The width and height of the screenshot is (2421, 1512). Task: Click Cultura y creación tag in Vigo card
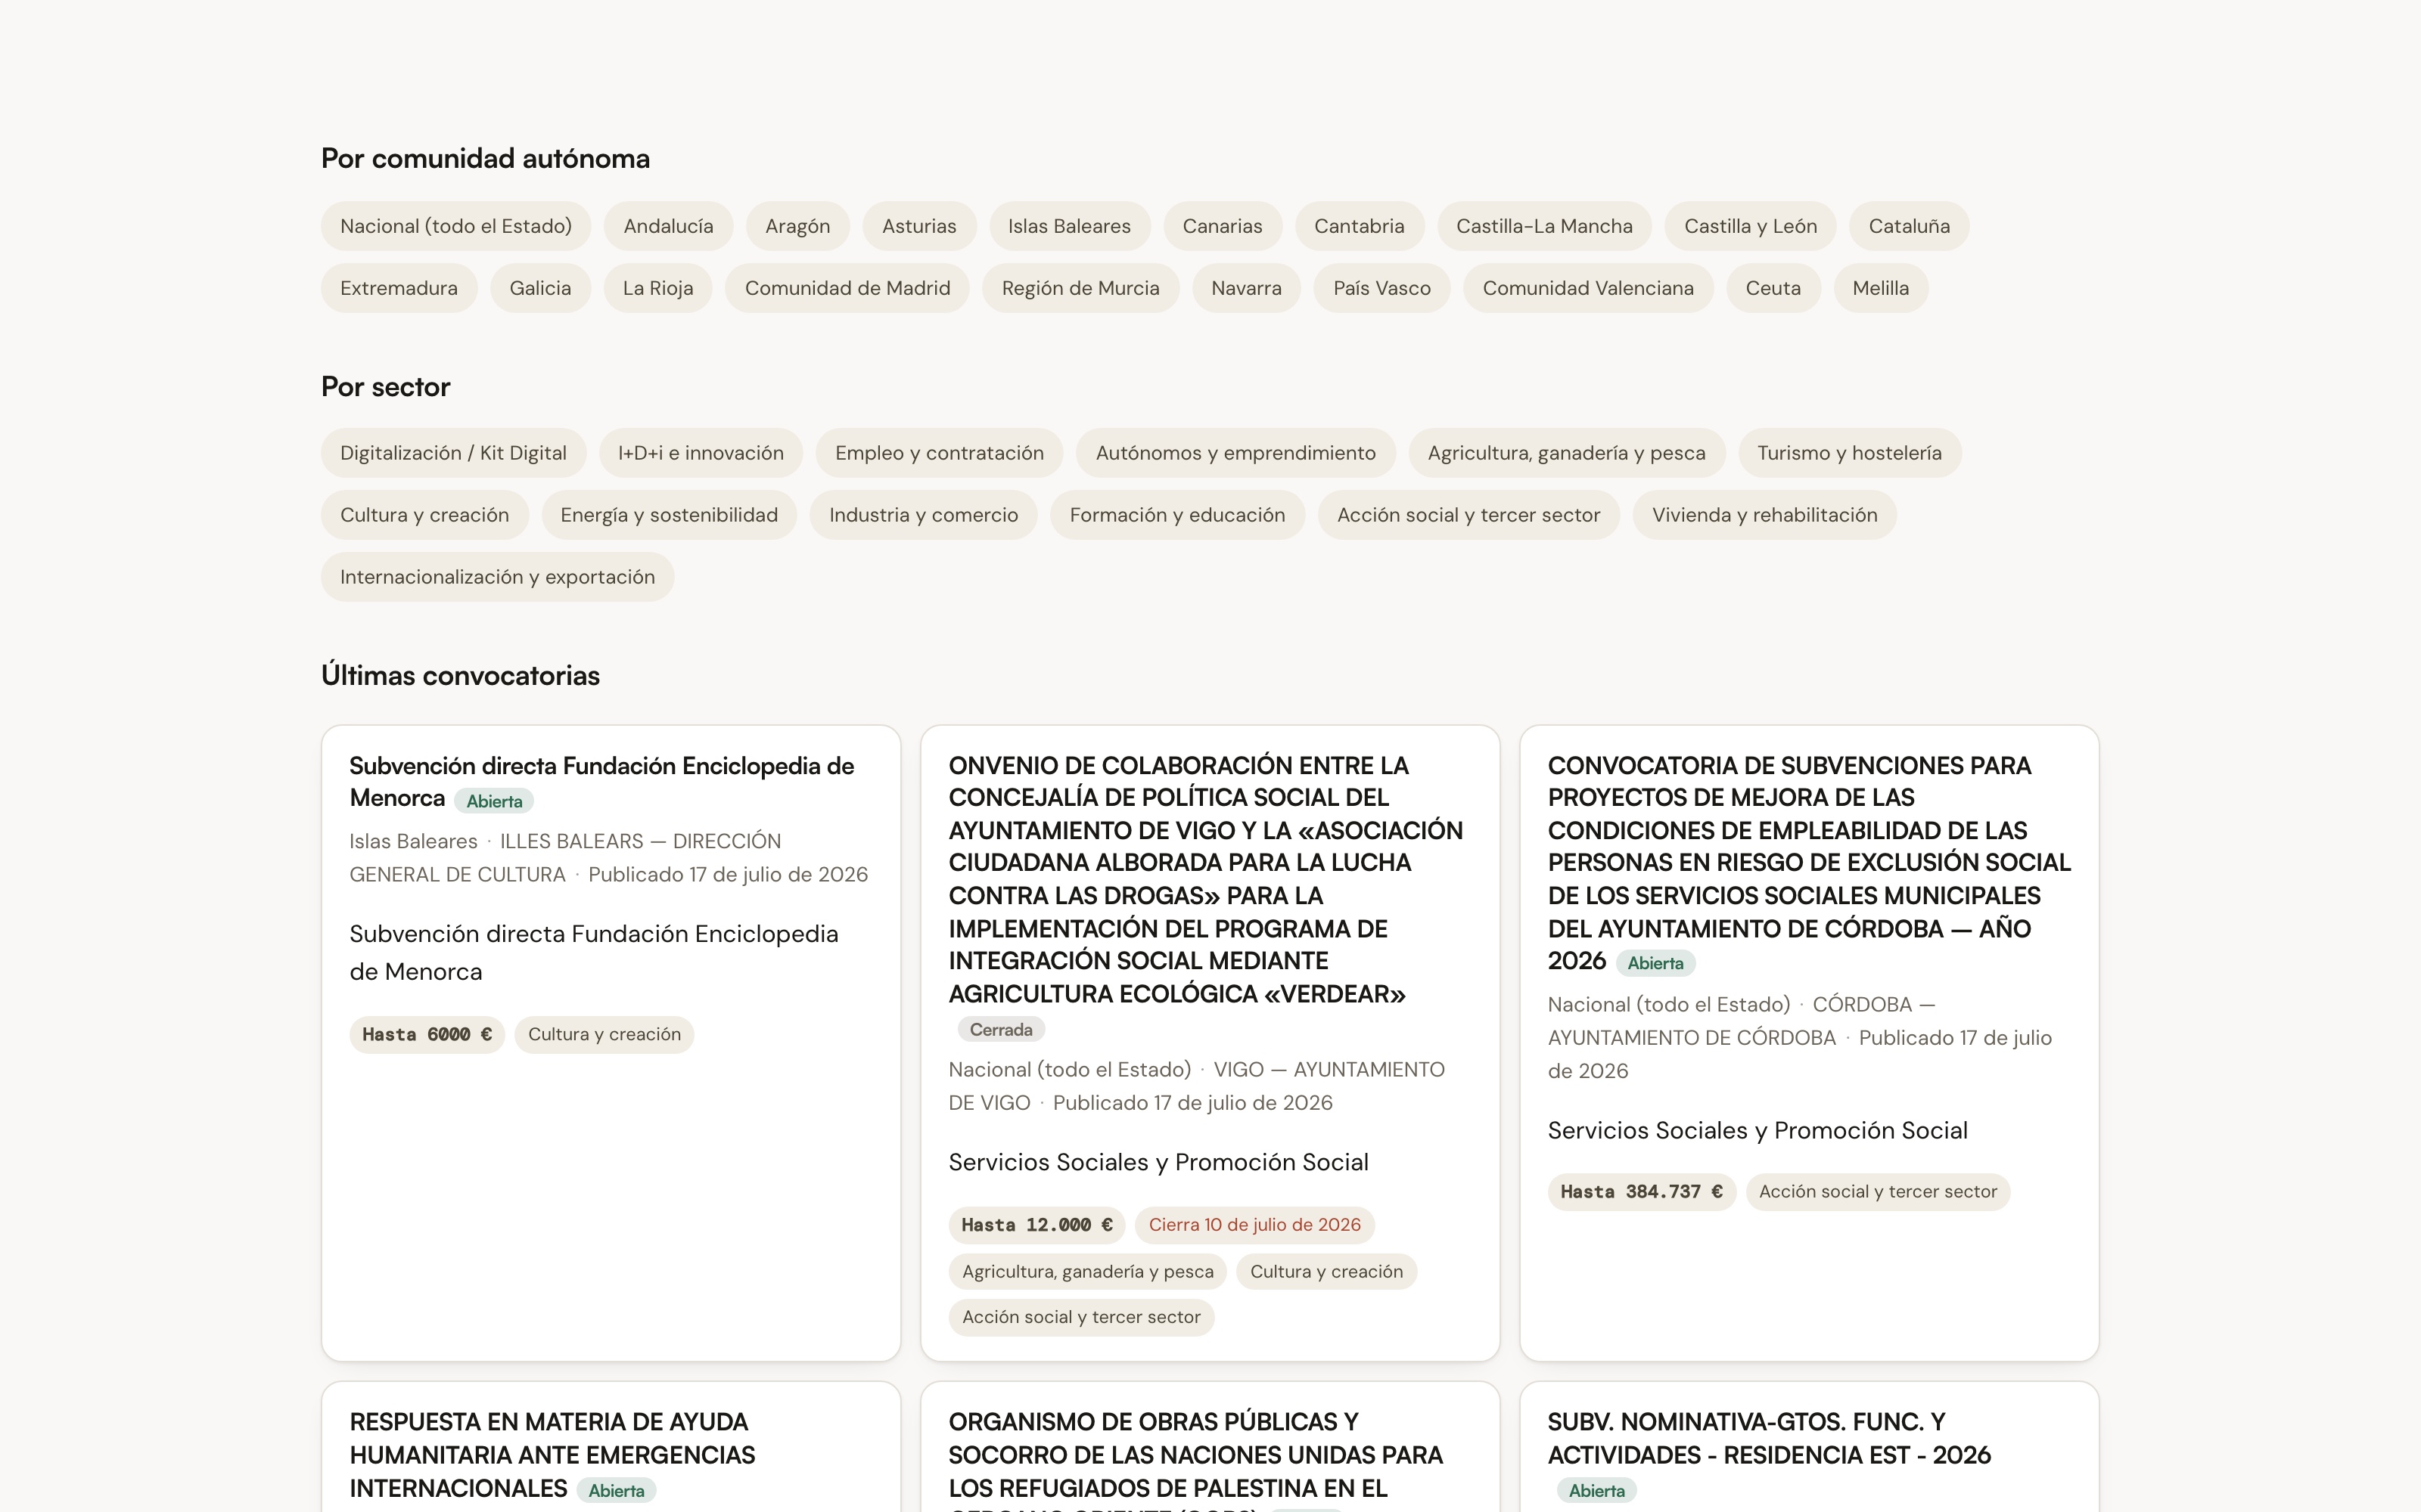tap(1326, 1272)
